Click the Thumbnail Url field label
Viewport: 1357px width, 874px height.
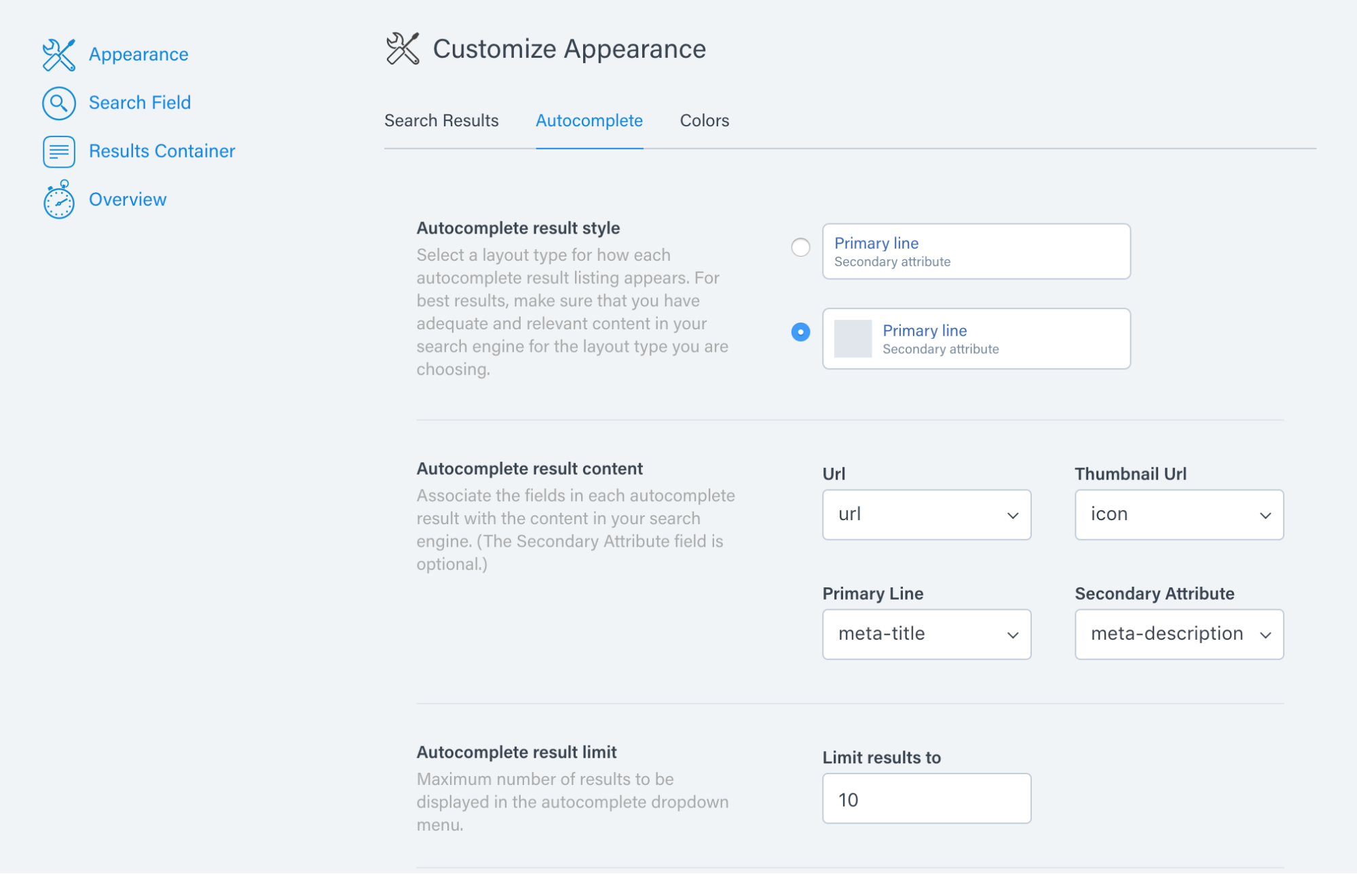coord(1130,474)
